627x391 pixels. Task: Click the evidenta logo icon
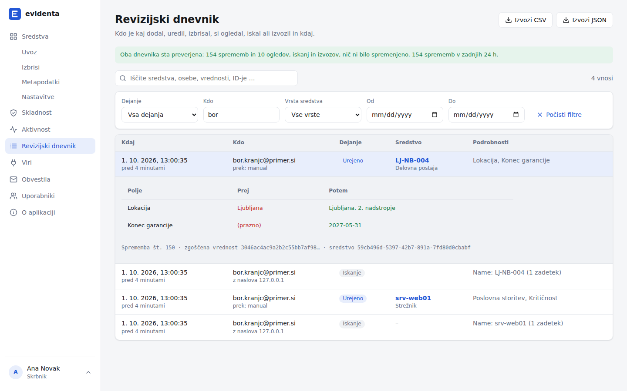[x=15, y=14]
